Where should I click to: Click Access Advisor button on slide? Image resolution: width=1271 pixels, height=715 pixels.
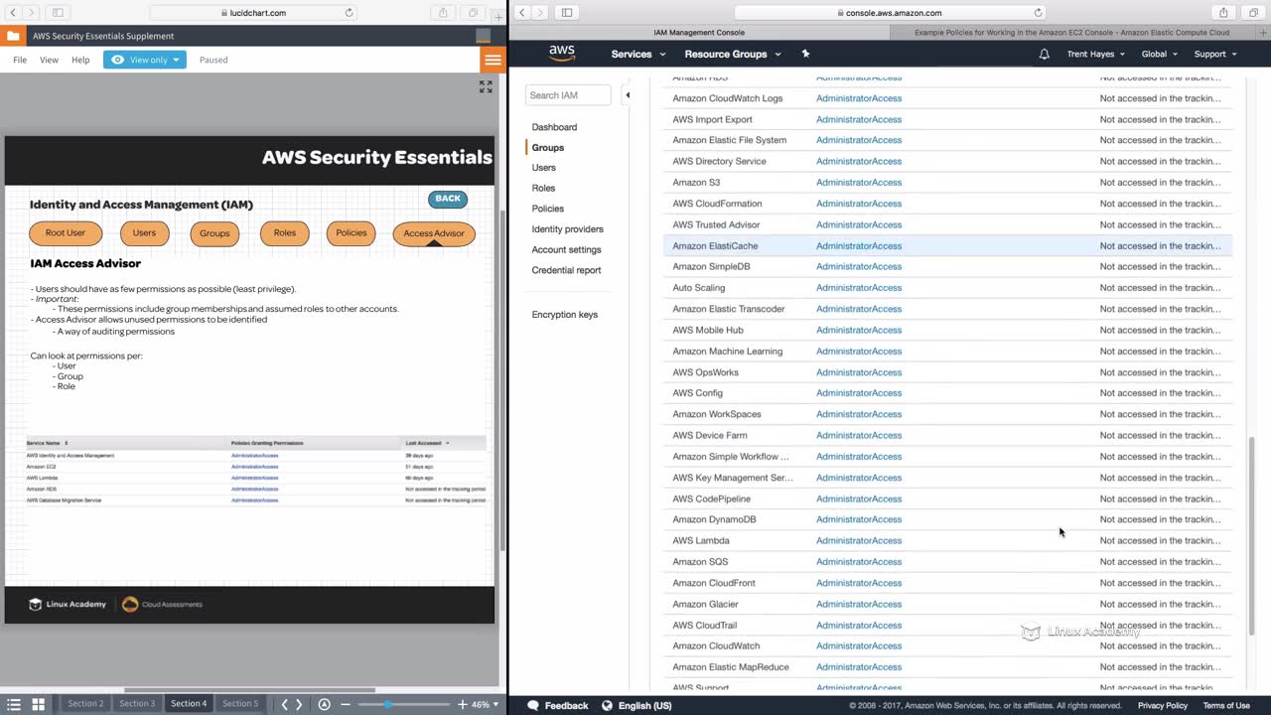(434, 234)
